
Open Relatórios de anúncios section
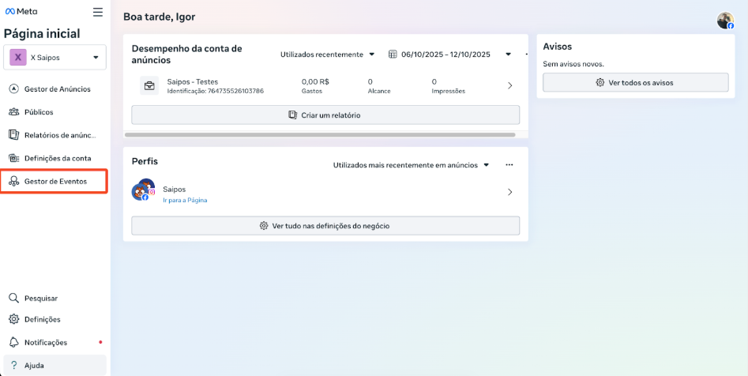[x=59, y=135]
